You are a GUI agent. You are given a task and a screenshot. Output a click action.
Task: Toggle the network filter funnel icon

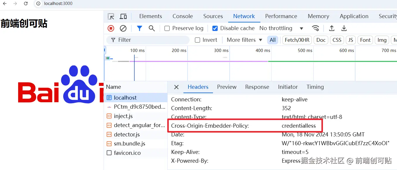coord(140,28)
